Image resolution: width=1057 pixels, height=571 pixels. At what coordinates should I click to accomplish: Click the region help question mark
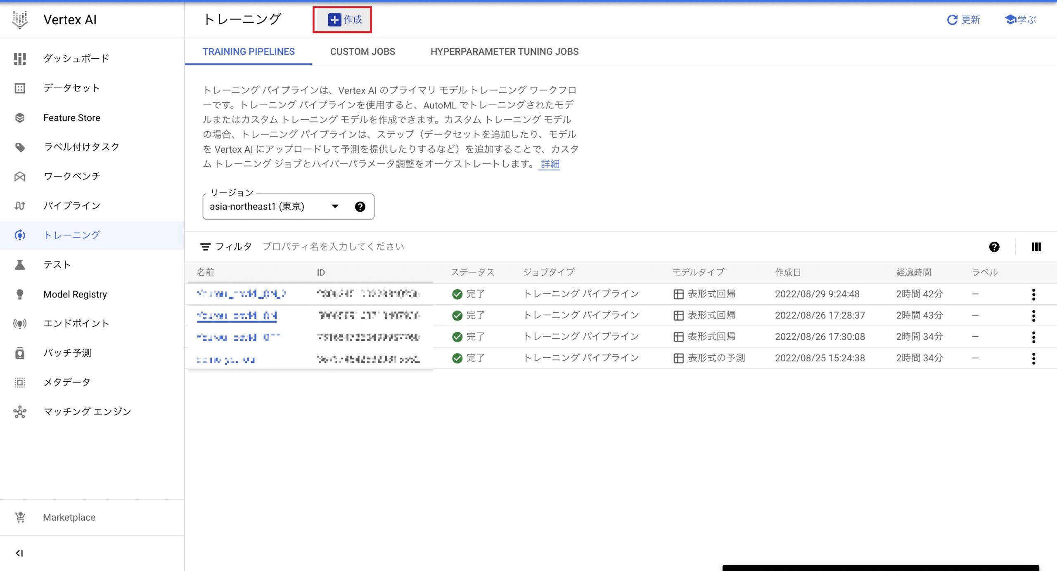[360, 207]
